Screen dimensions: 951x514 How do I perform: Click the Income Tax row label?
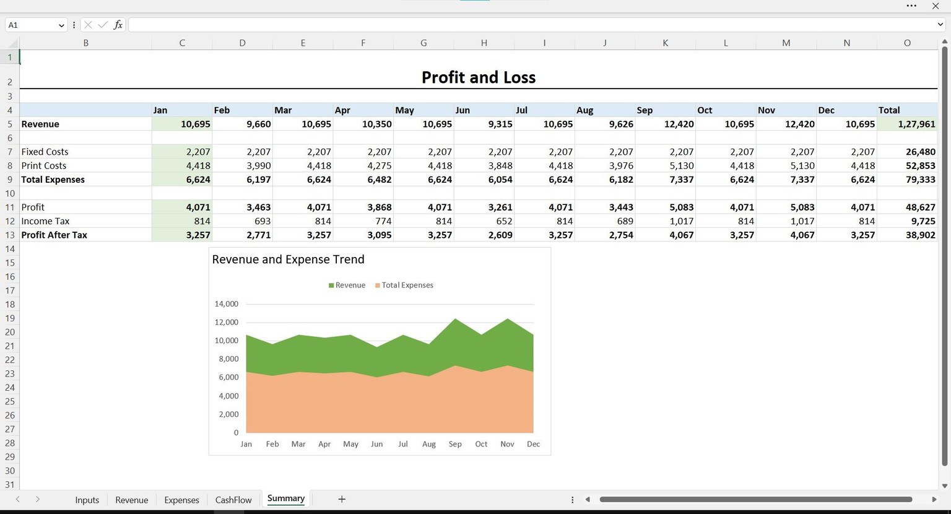[45, 221]
